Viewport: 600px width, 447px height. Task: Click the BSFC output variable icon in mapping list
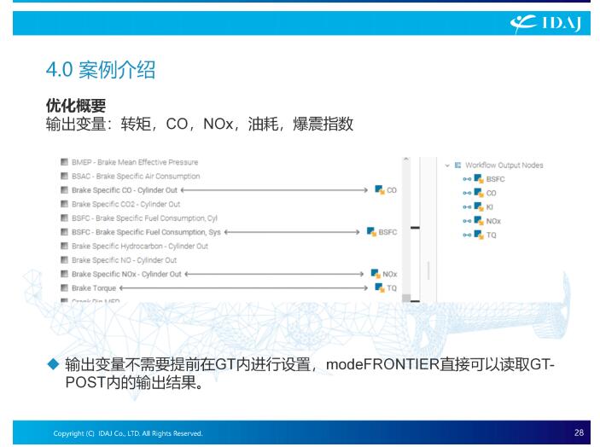point(371,232)
